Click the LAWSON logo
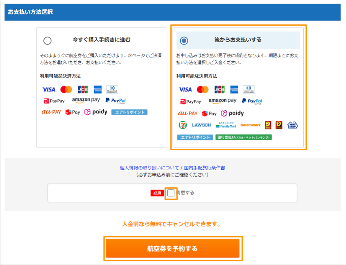Image resolution: width=346 pixels, height=265 pixels. [201, 125]
